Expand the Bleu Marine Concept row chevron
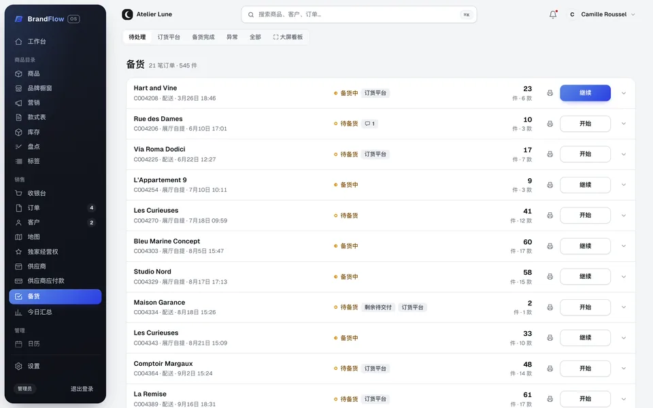 coord(624,246)
